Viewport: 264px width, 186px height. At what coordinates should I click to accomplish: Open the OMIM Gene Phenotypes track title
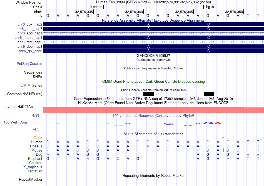153,81
